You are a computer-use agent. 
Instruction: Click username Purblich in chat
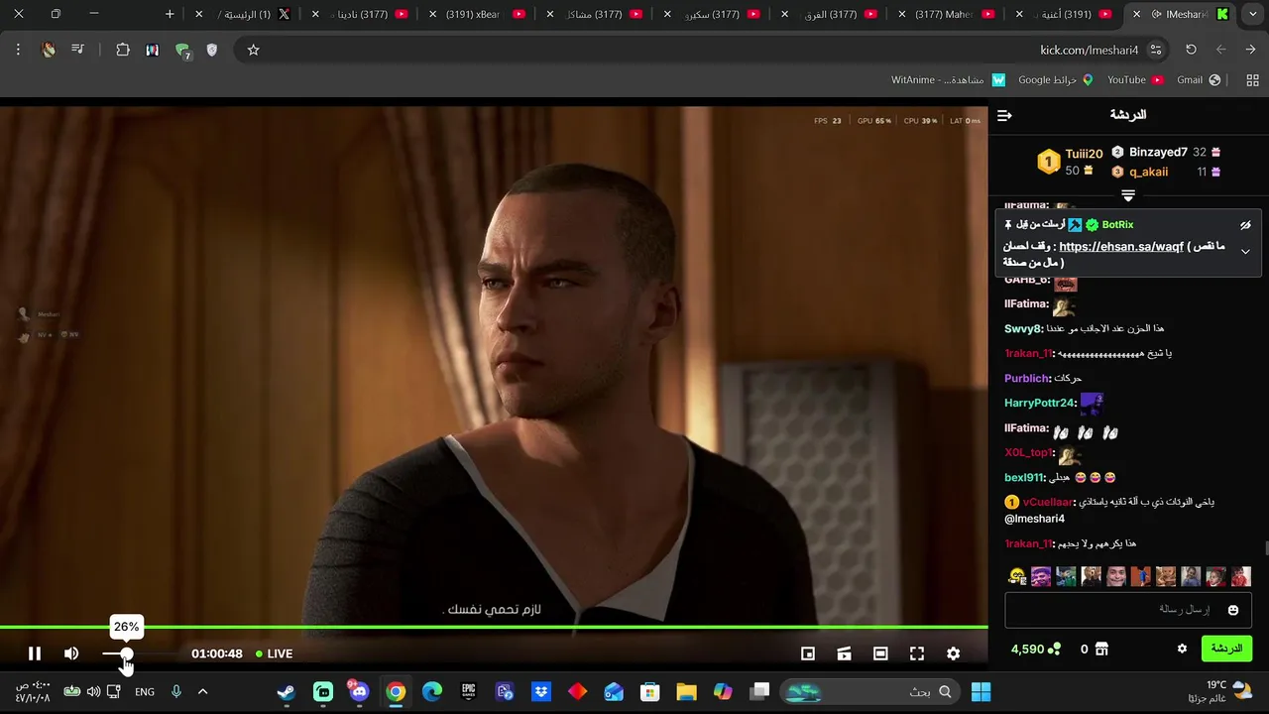point(1027,378)
